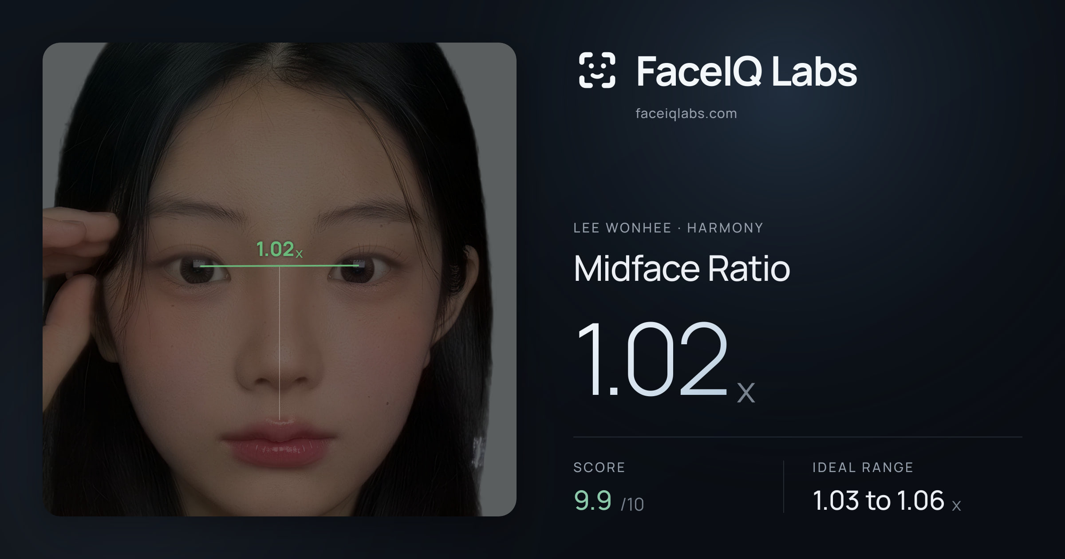The height and width of the screenshot is (559, 1065).
Task: Click the IDEAL RANGE label
Action: point(863,467)
